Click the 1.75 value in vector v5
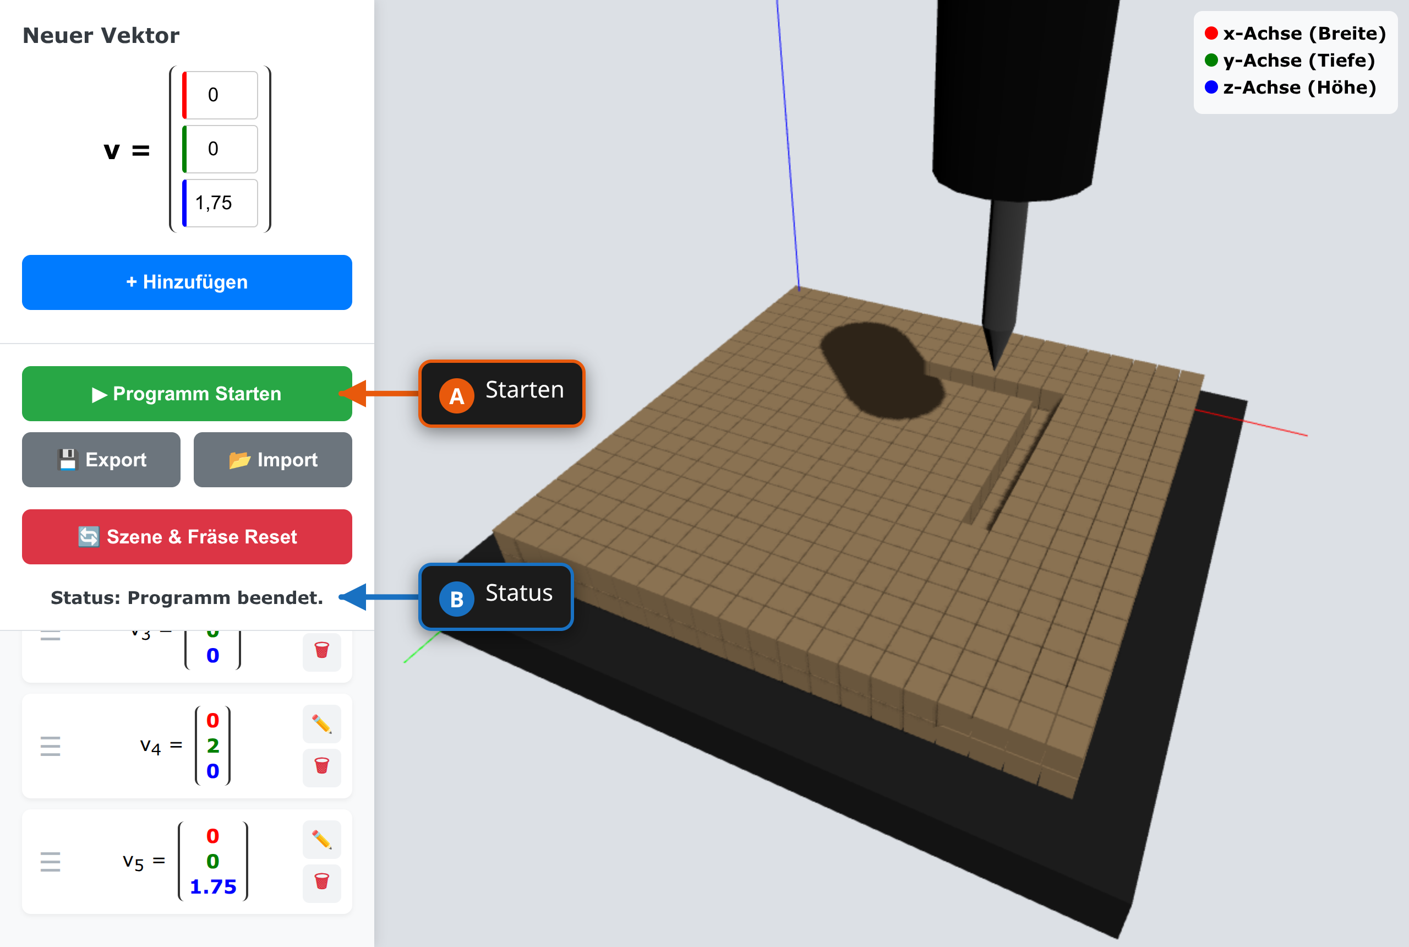 (x=213, y=886)
